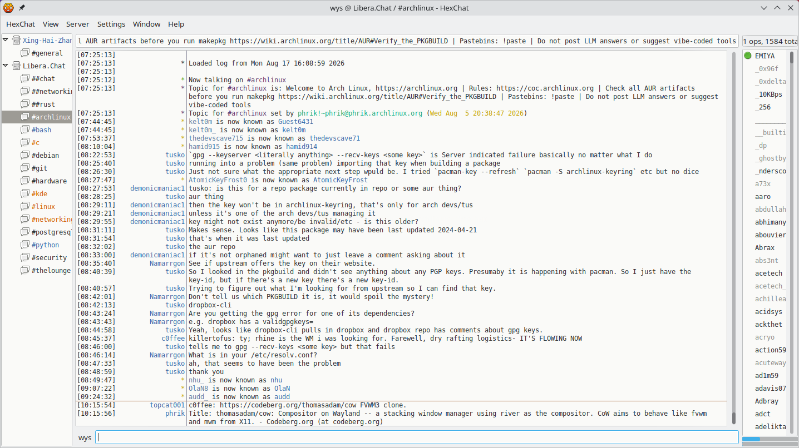799x448 pixels.
Task: Select user ad1m59 in the user list
Action: 765,375
